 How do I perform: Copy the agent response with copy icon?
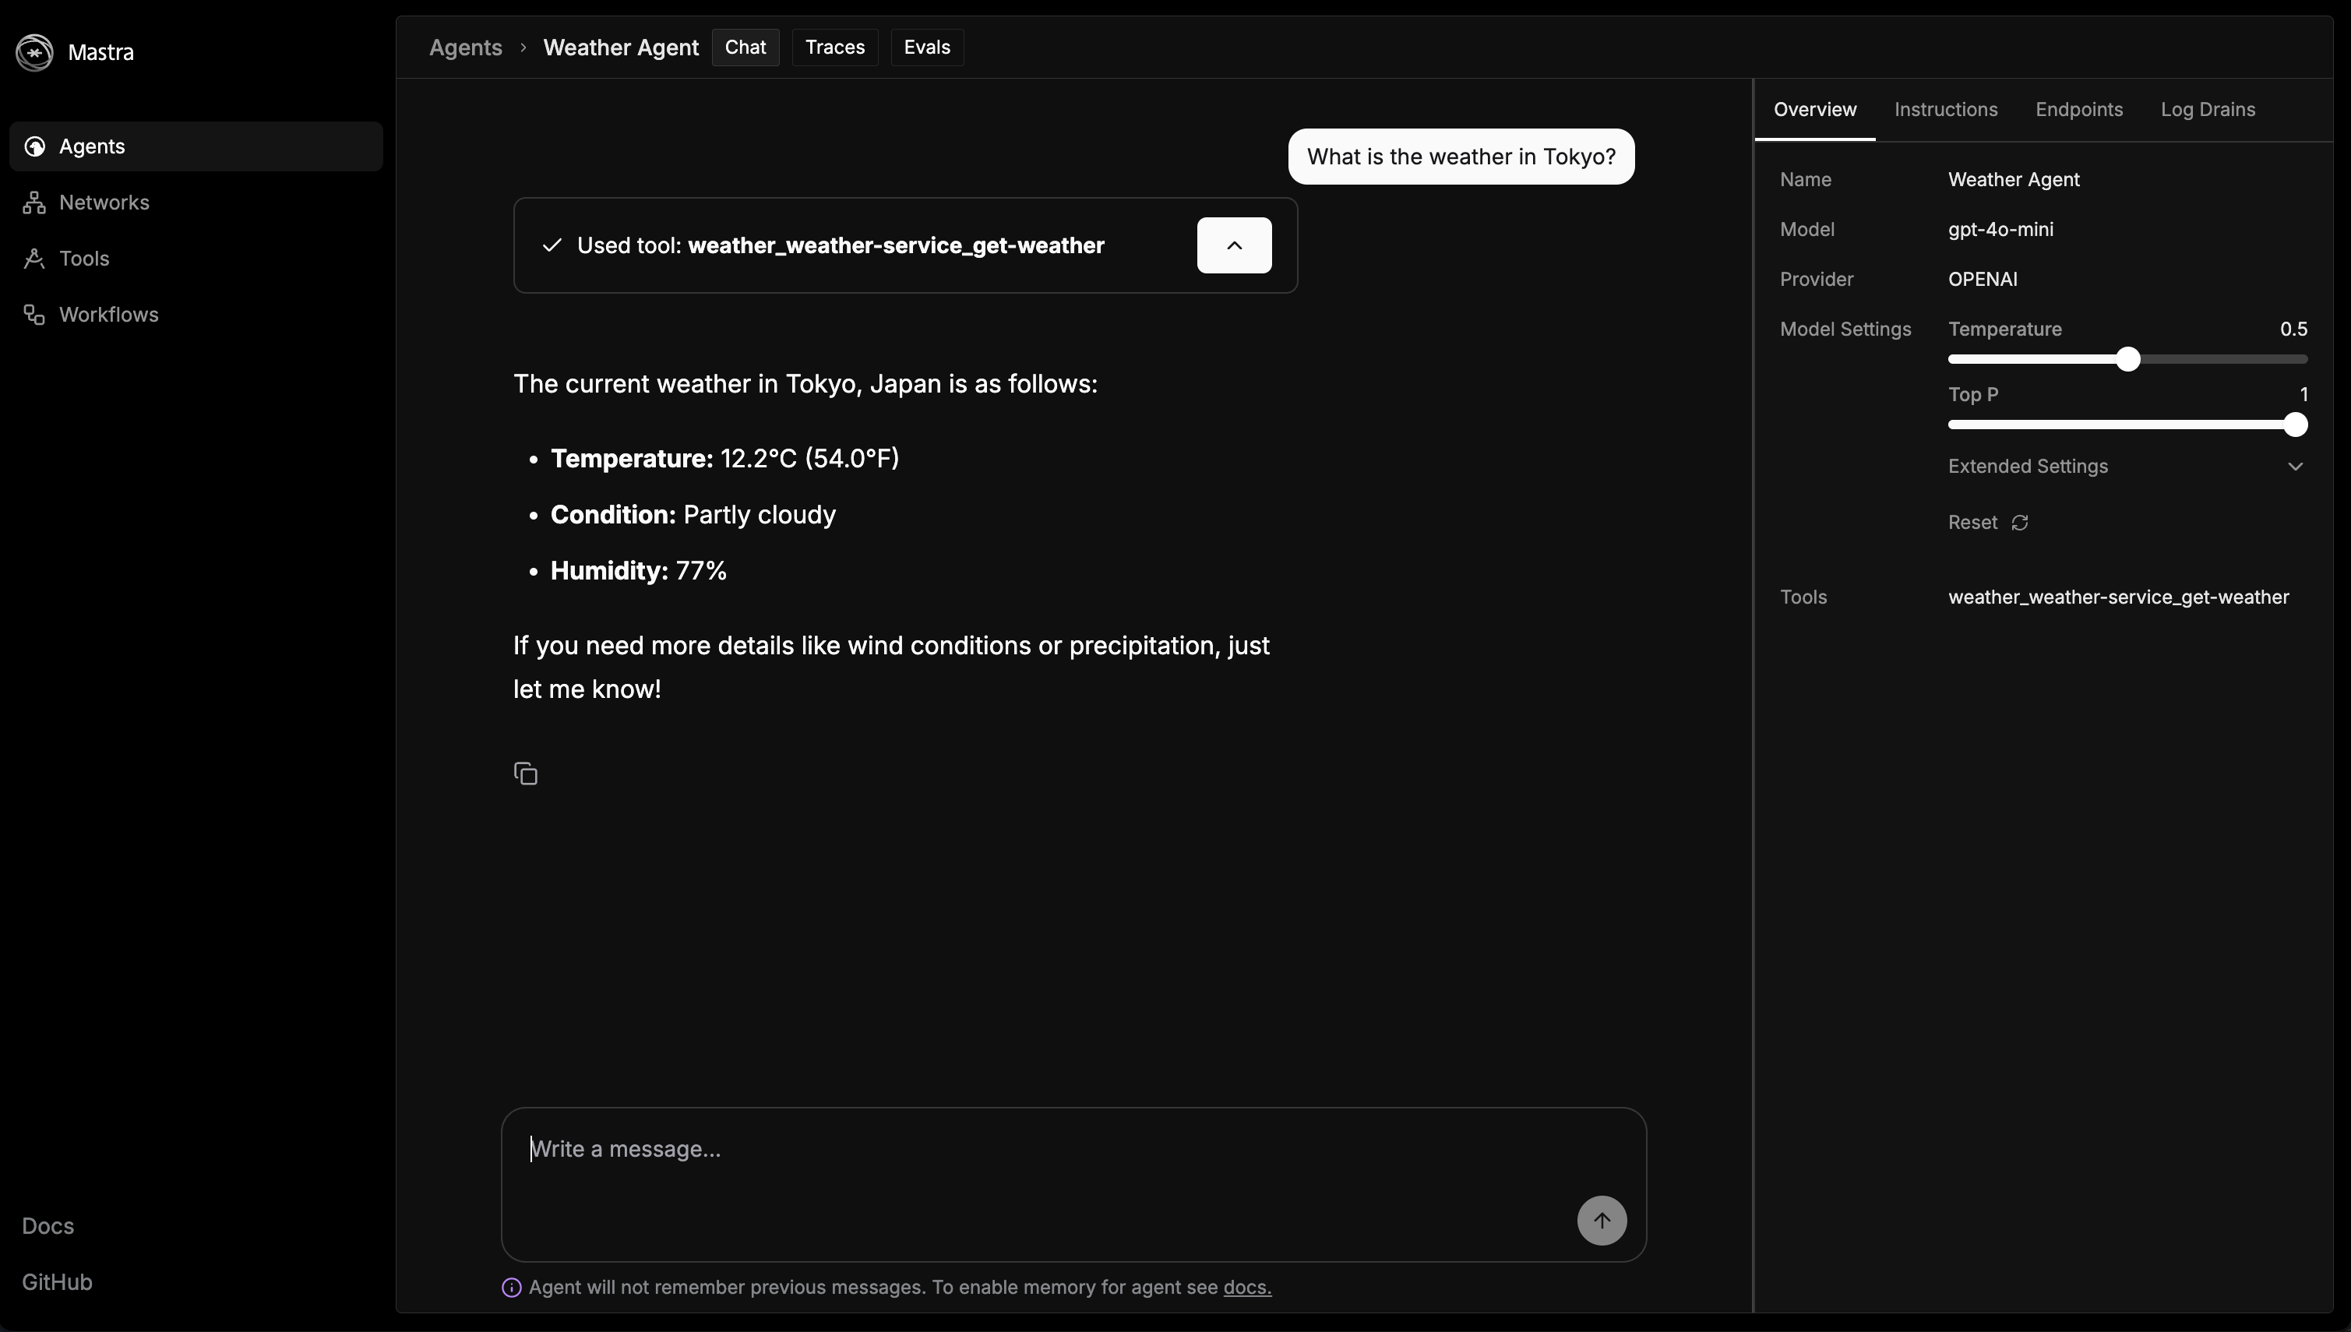click(x=525, y=774)
